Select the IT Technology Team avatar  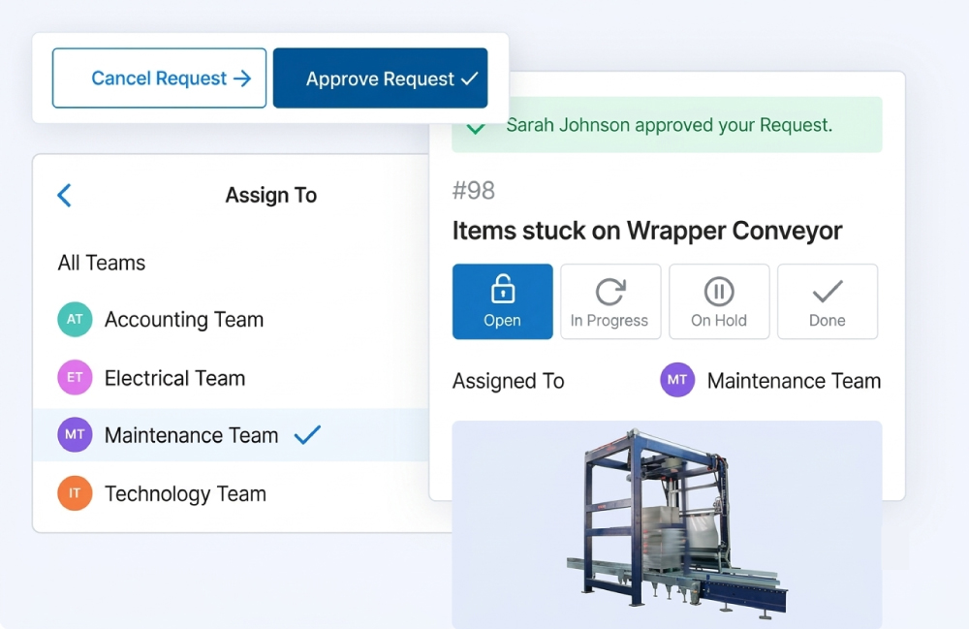tap(75, 493)
